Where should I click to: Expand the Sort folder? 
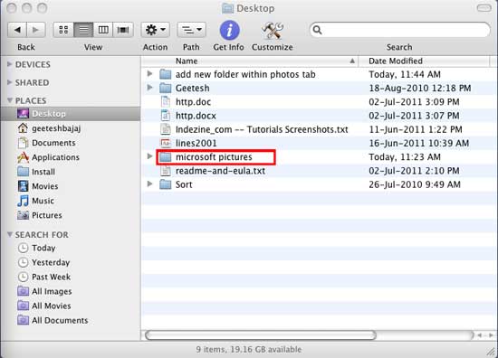[x=149, y=184]
